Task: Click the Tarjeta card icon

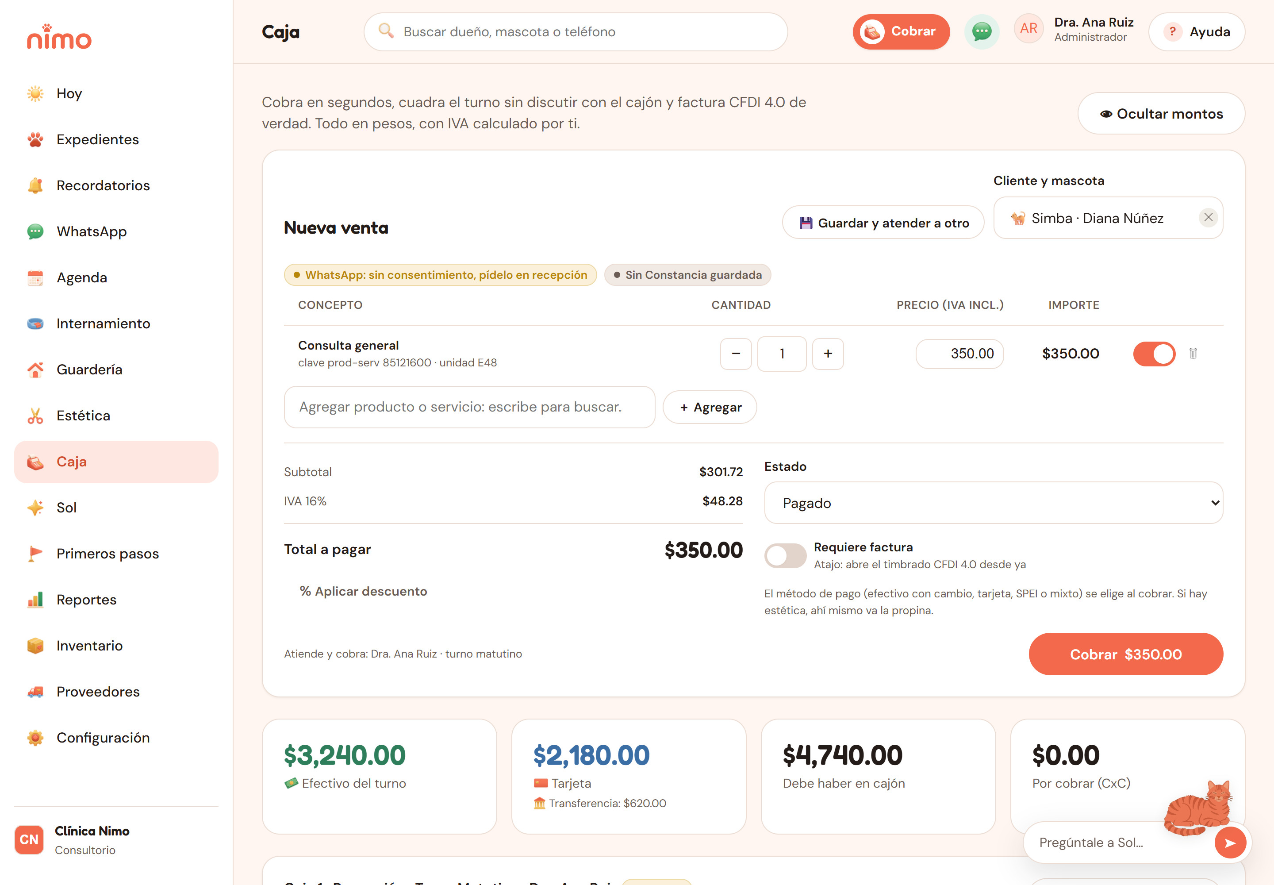Action: 541,783
